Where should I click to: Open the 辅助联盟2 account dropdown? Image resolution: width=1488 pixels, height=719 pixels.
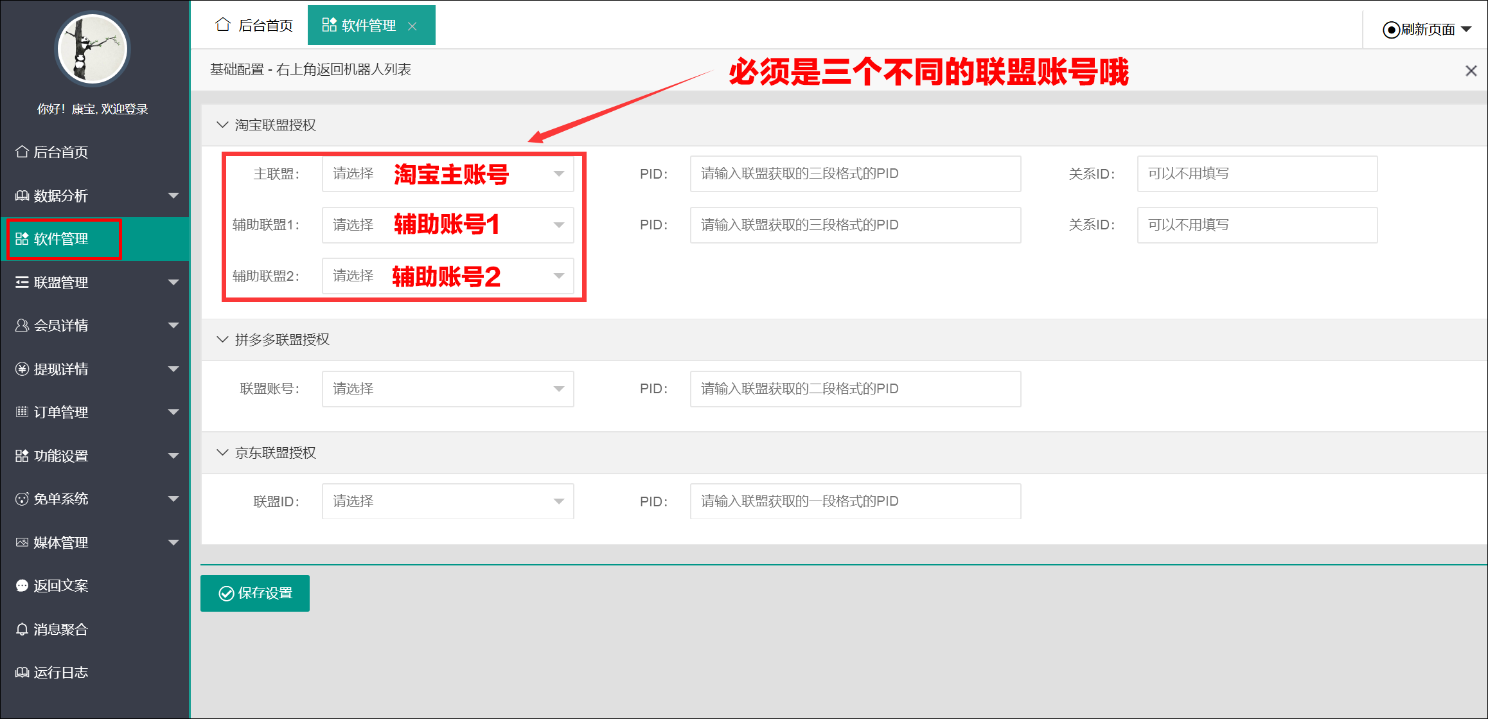pos(448,276)
